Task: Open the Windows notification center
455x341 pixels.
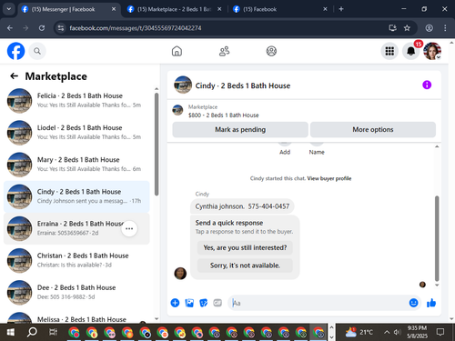Action: [440, 332]
